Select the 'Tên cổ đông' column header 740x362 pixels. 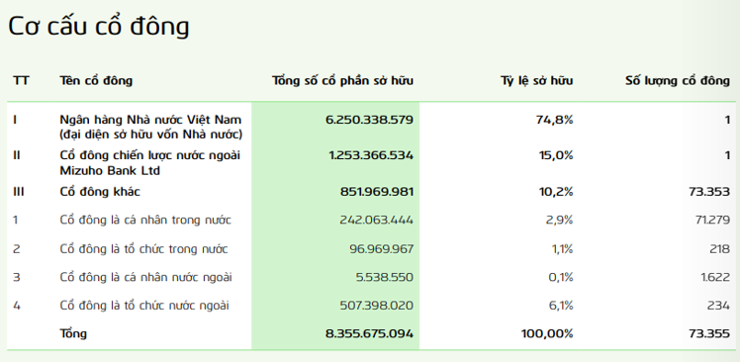(x=96, y=81)
